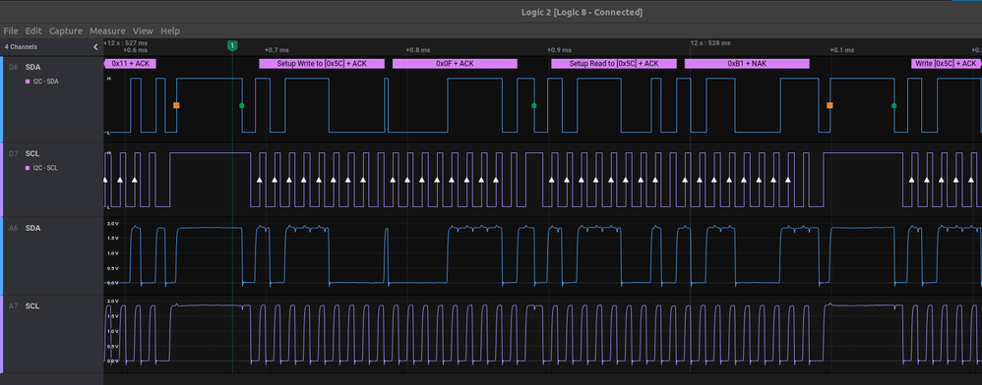Select the A6 SDA analog channel label
982x385 pixels.
(x=32, y=228)
